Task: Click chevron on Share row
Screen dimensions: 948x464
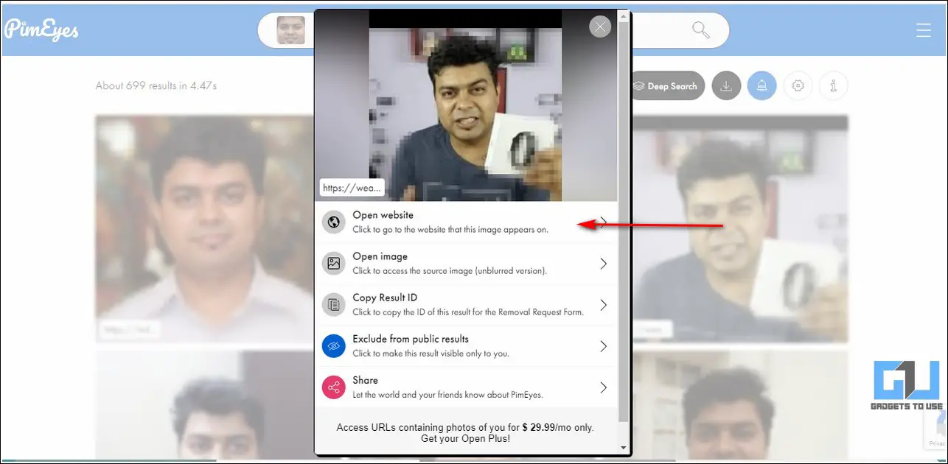Action: pyautogui.click(x=603, y=387)
